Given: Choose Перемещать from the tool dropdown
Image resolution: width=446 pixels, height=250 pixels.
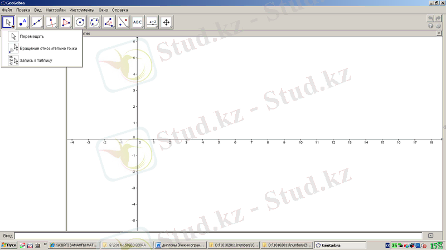Looking at the screenshot, I should pyautogui.click(x=42, y=36).
